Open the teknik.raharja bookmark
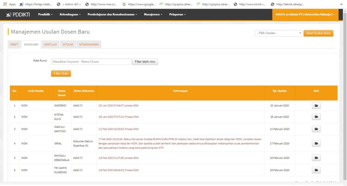 [x=287, y=4]
